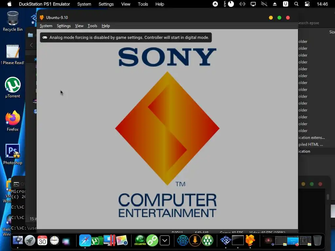Viewport: 335px width, 251px height.
Task: Open Launchpad rocket in the dock
Action: tap(30, 240)
